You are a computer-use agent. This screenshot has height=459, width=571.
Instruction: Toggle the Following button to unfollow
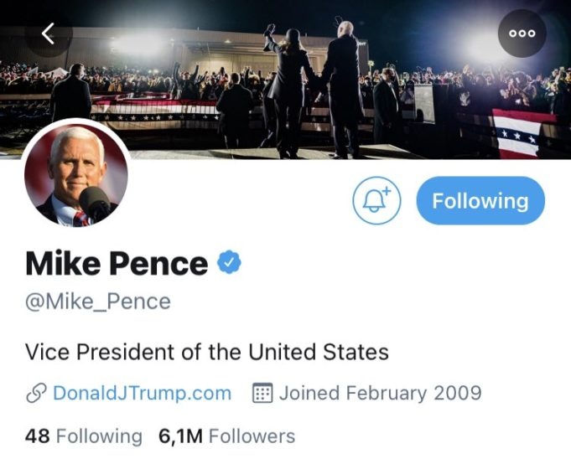[480, 201]
